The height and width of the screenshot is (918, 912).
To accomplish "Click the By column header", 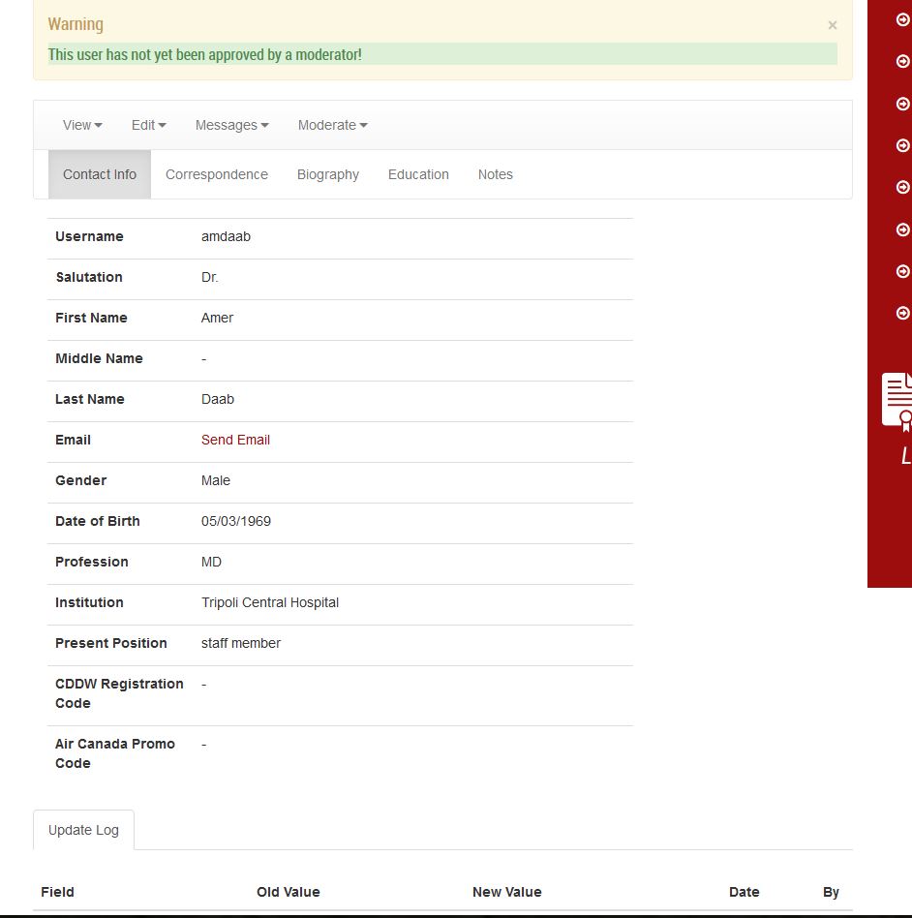I will point(831,892).
